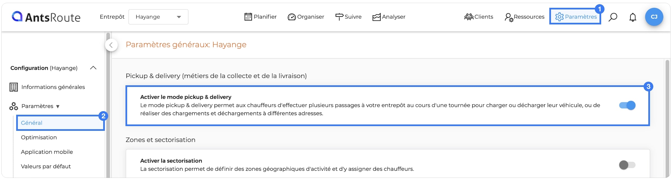
Task: Click the Planifier calendar icon
Action: [x=248, y=17]
